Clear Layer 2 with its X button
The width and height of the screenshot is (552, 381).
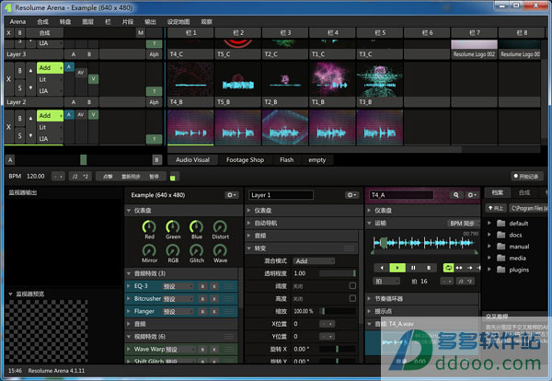pyautogui.click(x=9, y=79)
